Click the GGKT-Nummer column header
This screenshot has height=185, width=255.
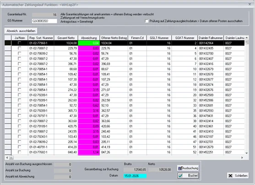184,38
